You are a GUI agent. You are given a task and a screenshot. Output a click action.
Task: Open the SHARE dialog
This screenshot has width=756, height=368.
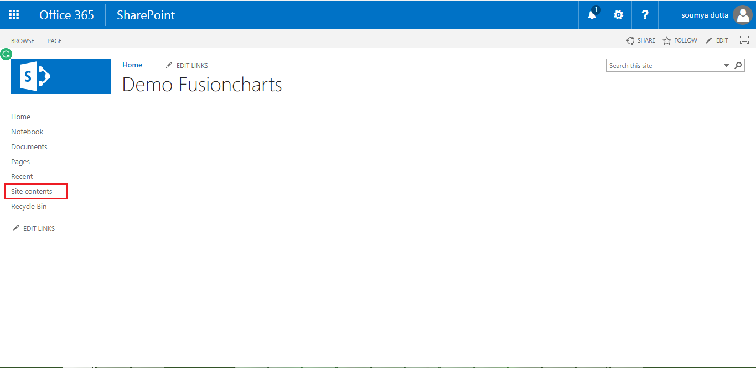pyautogui.click(x=641, y=40)
